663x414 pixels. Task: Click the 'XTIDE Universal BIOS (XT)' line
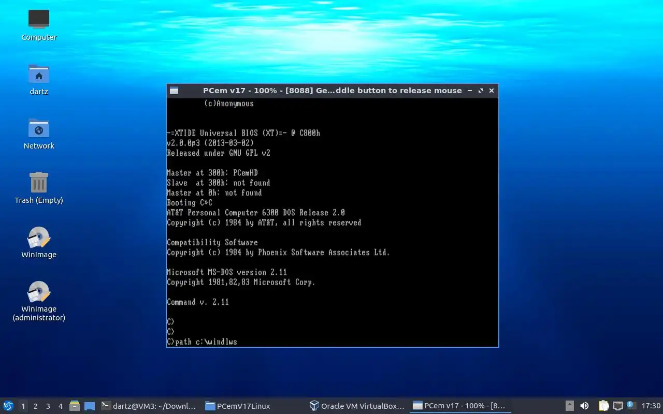tap(243, 133)
